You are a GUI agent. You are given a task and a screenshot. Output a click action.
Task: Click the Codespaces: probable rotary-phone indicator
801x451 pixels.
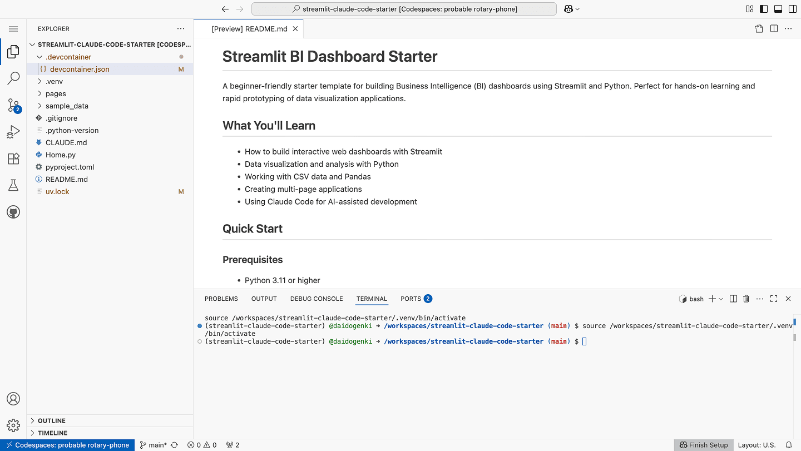coord(67,445)
